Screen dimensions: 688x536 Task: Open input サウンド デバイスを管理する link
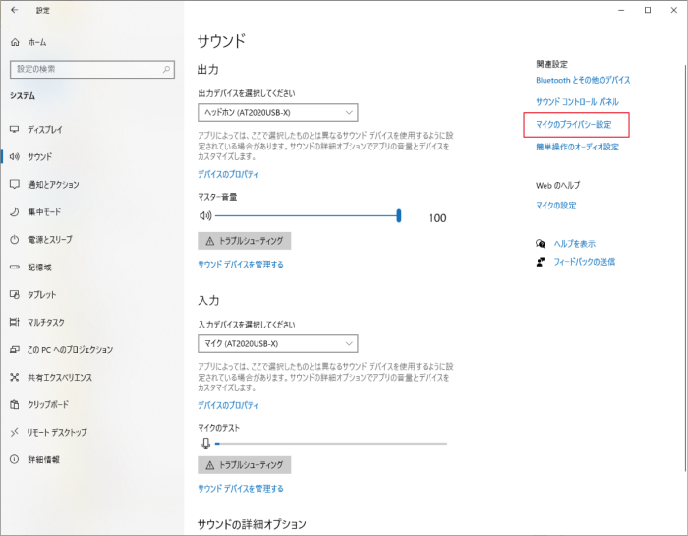pyautogui.click(x=241, y=489)
